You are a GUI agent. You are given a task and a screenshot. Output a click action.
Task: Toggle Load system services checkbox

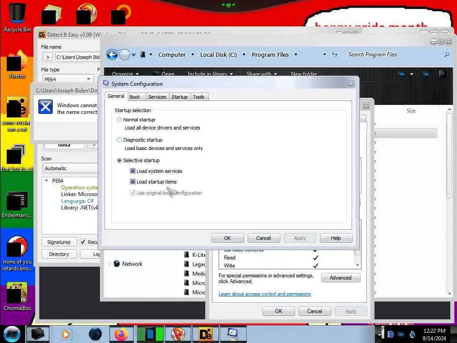coord(133,171)
